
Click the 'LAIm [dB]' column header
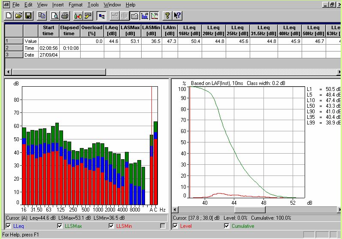pyautogui.click(x=169, y=30)
